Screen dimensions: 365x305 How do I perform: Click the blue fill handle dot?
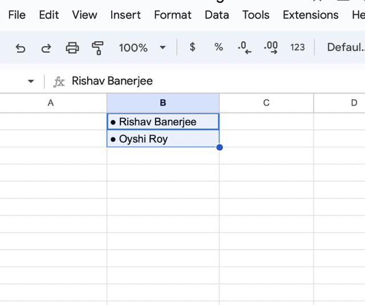point(220,147)
